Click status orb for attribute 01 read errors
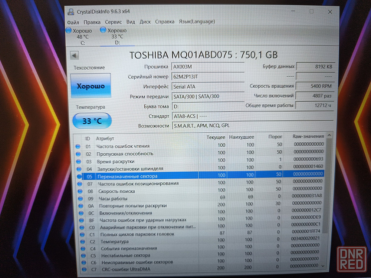The width and height of the screenshot is (371, 278). click(x=78, y=146)
